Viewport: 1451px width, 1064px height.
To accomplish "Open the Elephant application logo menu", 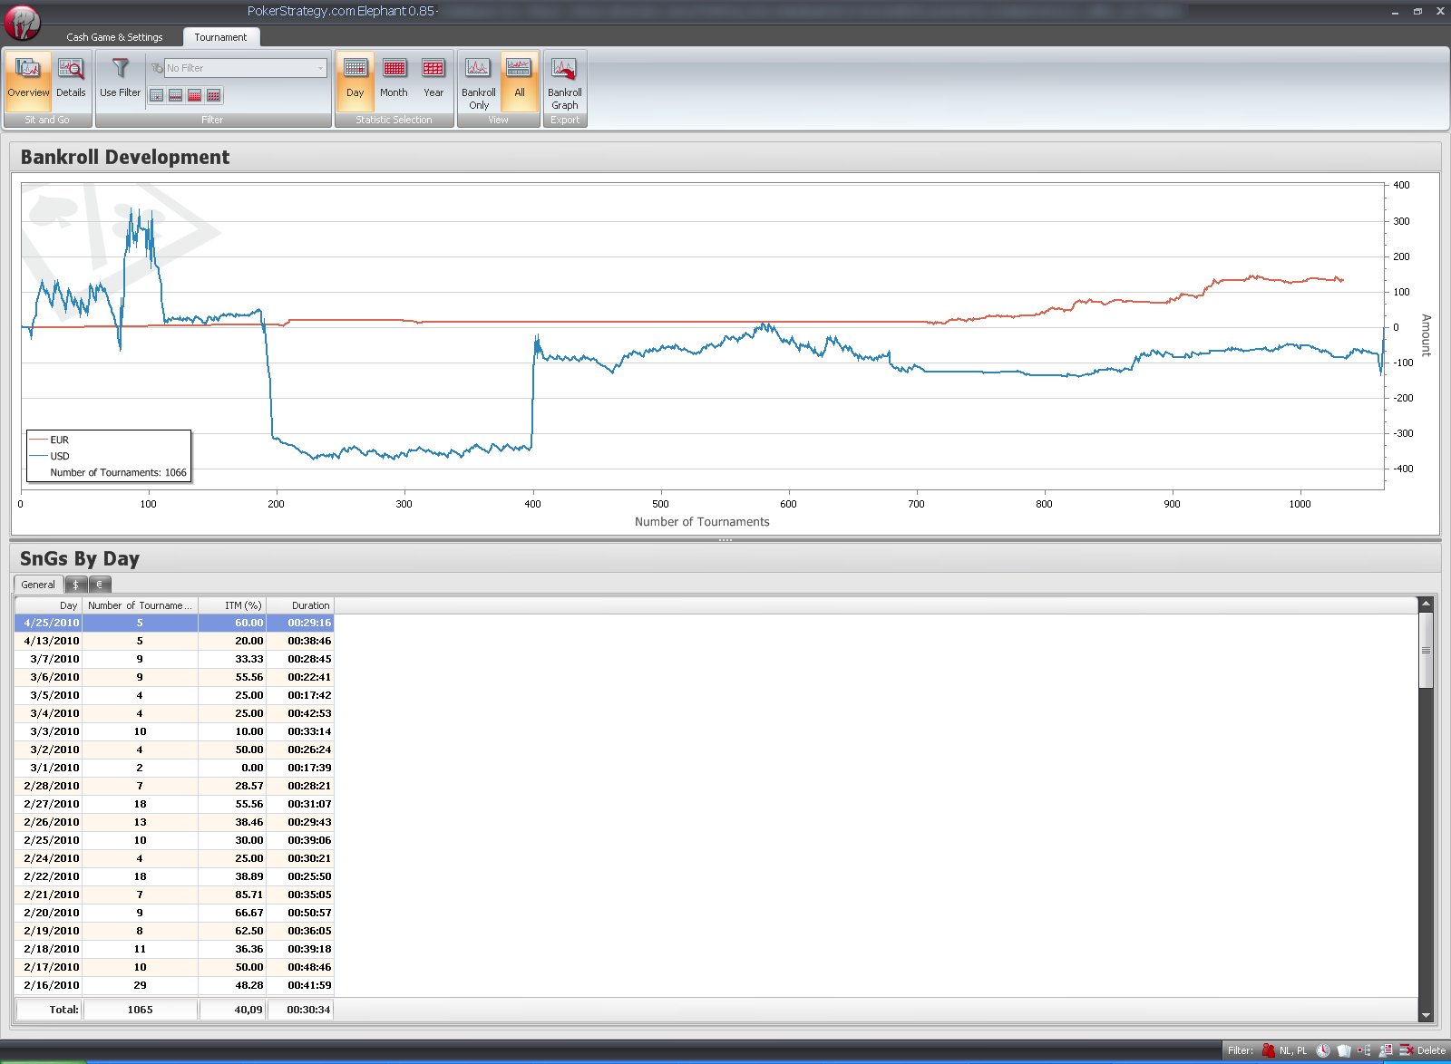I will coord(22,22).
